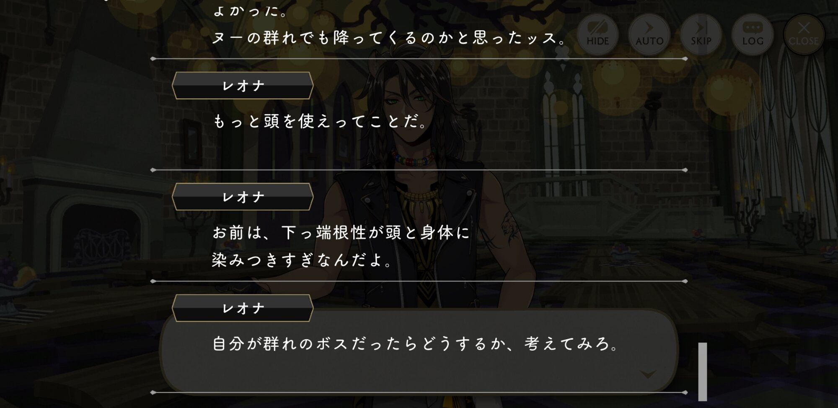Enable AUTO dialogue playback

[x=649, y=34]
